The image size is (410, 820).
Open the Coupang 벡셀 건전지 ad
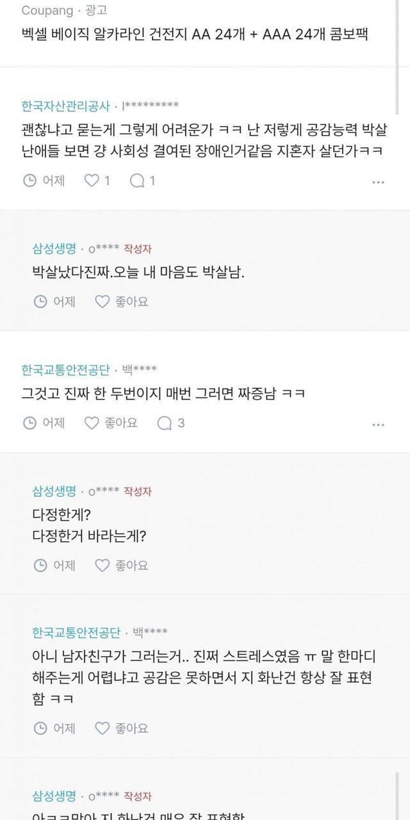192,35
